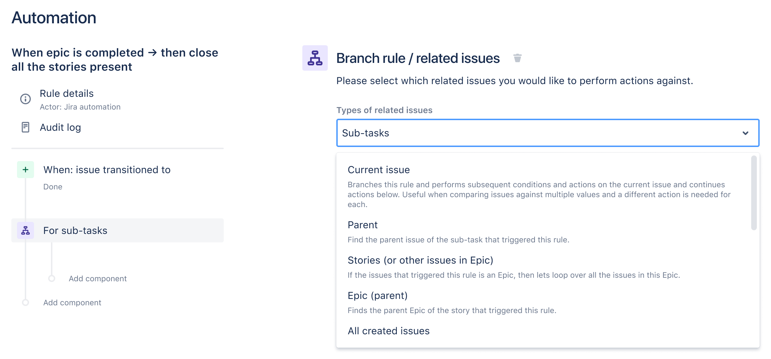Click the trash delete icon beside Branch rule
This screenshot has height=359, width=771.
(517, 58)
